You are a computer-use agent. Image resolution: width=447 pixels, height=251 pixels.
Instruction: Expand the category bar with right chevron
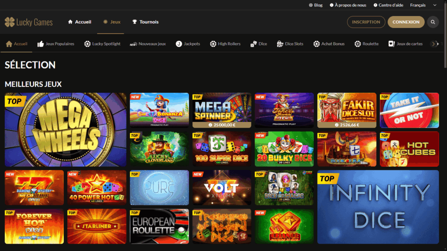(x=434, y=44)
